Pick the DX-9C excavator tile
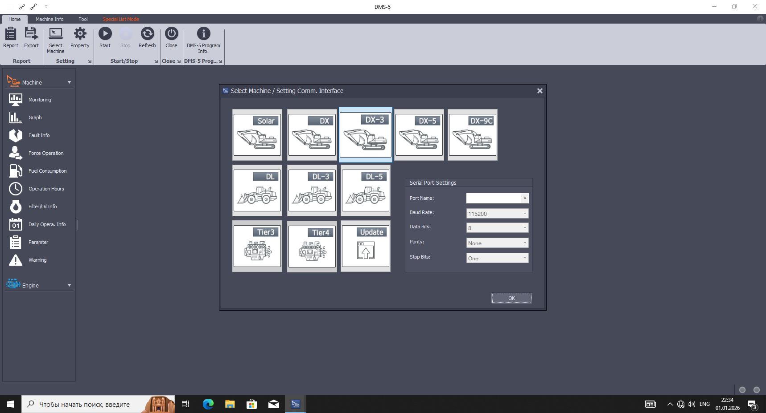Image resolution: width=766 pixels, height=413 pixels. pos(473,135)
